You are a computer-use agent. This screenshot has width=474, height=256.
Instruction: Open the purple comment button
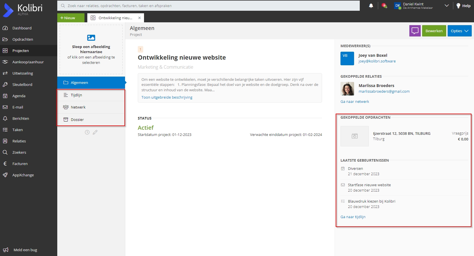click(x=415, y=31)
